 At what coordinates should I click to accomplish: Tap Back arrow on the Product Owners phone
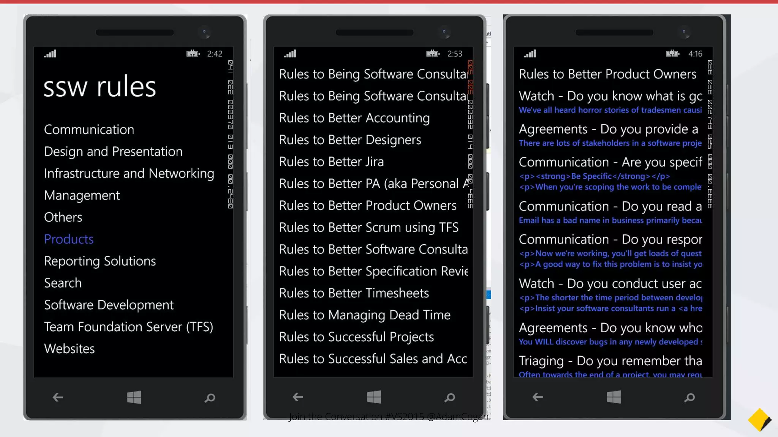538,397
